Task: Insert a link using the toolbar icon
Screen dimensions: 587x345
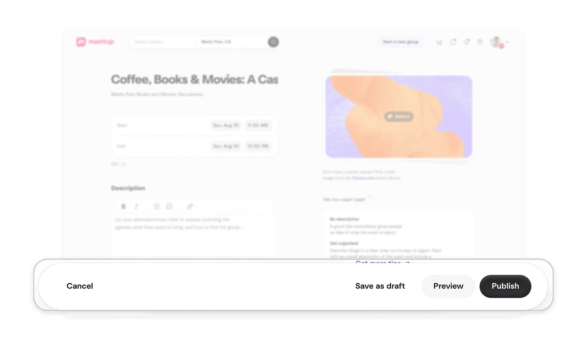Action: [x=190, y=206]
